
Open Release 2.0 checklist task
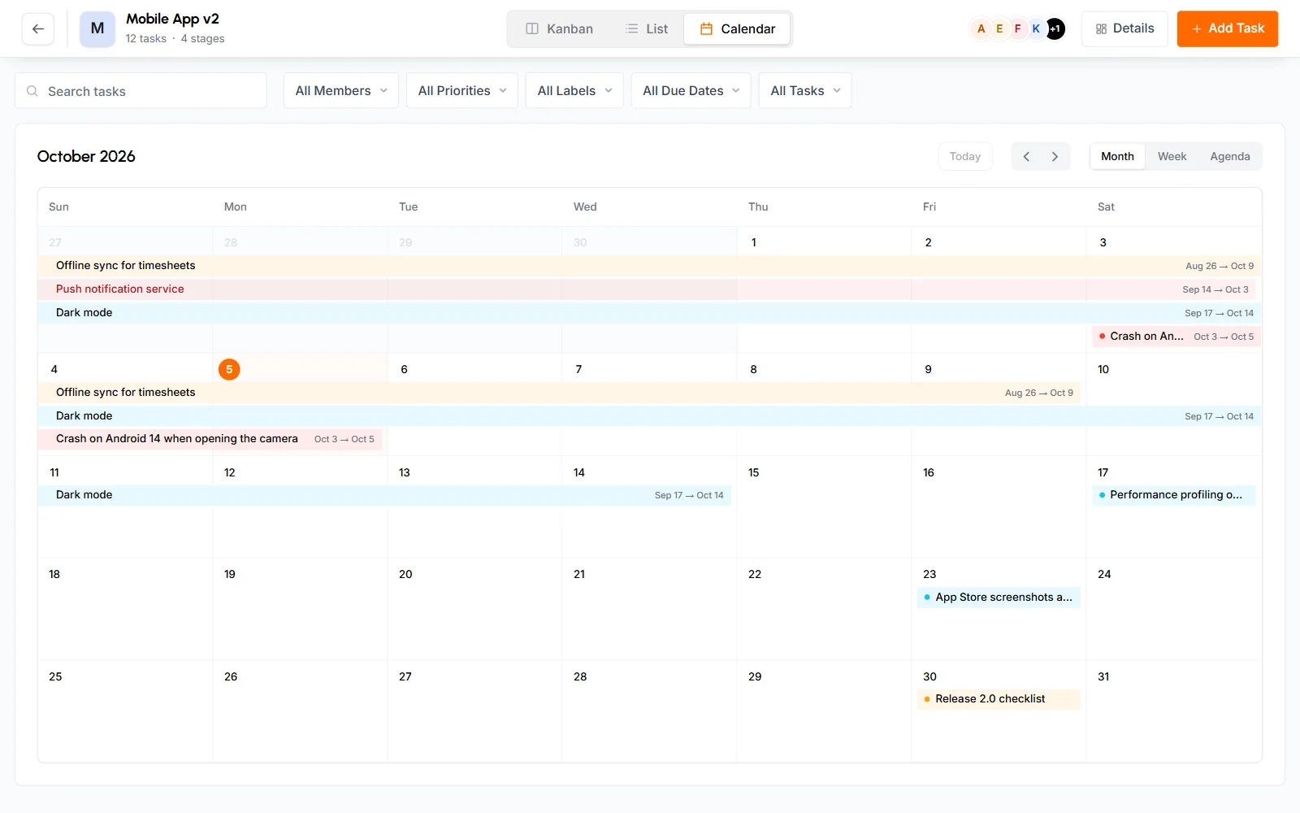tap(999, 699)
